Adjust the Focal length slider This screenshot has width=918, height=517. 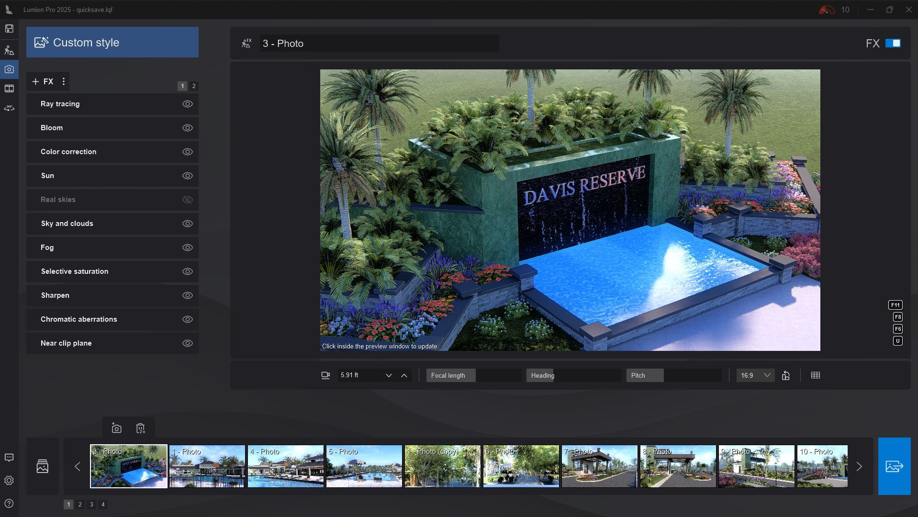pyautogui.click(x=474, y=375)
